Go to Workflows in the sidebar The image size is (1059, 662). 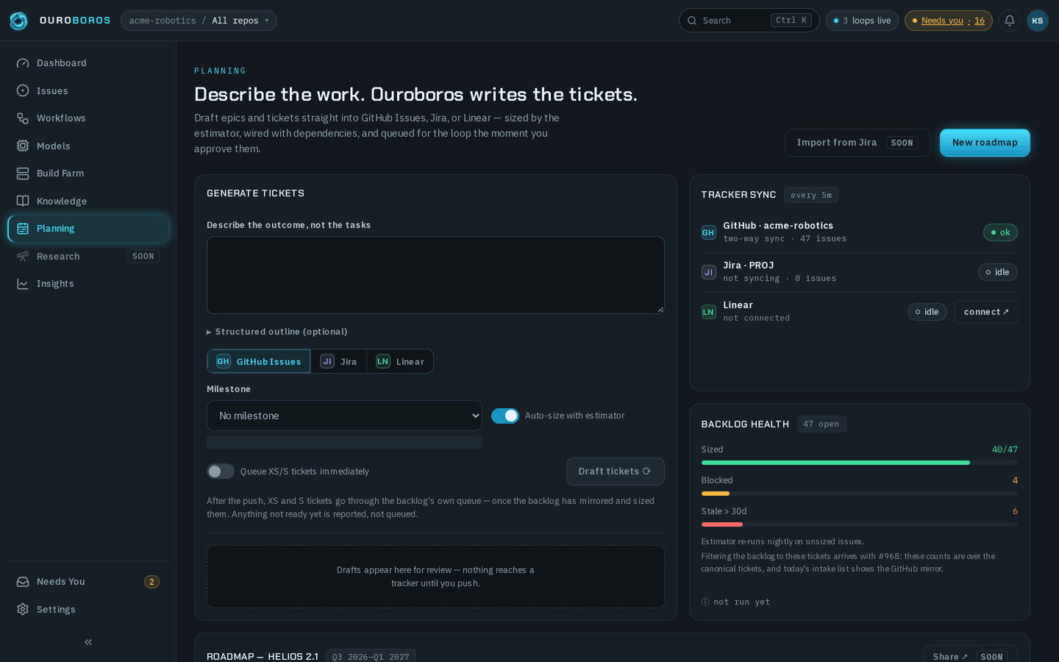(x=88, y=118)
